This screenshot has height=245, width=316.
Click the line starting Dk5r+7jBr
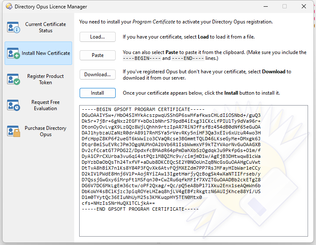click(171, 121)
